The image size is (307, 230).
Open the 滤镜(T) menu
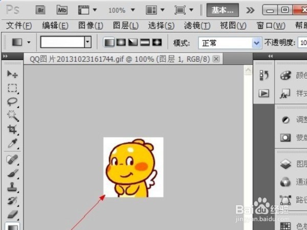pyautogui.click(x=197, y=26)
